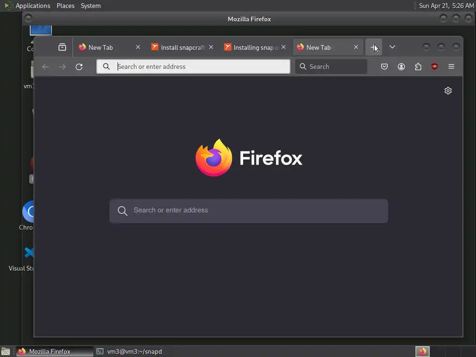476x357 pixels.
Task: Click search magnifier icon in address bar
Action: pyautogui.click(x=106, y=66)
